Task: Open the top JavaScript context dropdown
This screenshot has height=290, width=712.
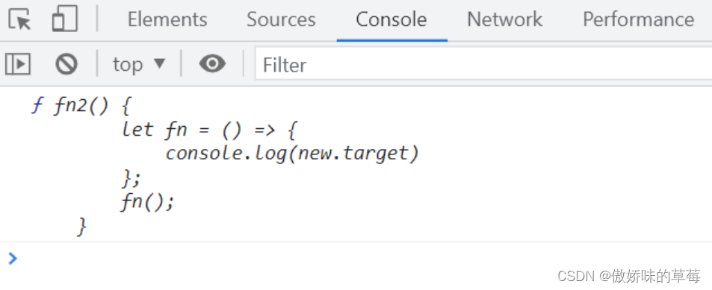Action: click(x=139, y=64)
